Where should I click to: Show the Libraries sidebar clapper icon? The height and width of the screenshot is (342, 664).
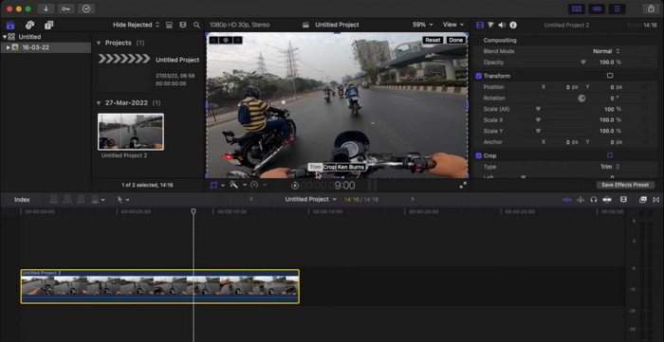pyautogui.click(x=10, y=25)
